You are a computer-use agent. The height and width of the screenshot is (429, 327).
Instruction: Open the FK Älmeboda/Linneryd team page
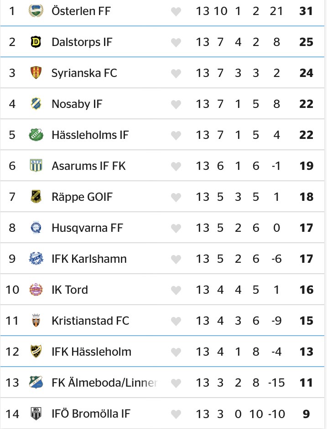tap(104, 383)
